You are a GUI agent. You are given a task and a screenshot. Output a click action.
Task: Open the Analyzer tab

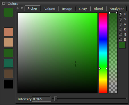[117, 9]
